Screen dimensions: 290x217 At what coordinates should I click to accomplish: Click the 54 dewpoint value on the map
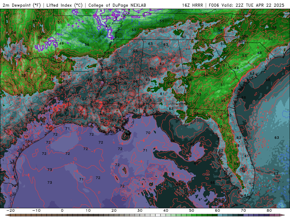coord(13,32)
